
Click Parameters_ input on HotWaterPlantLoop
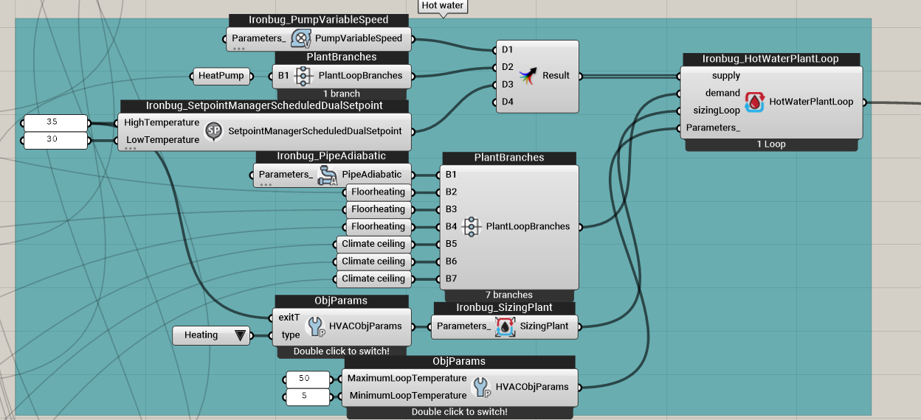[713, 127]
